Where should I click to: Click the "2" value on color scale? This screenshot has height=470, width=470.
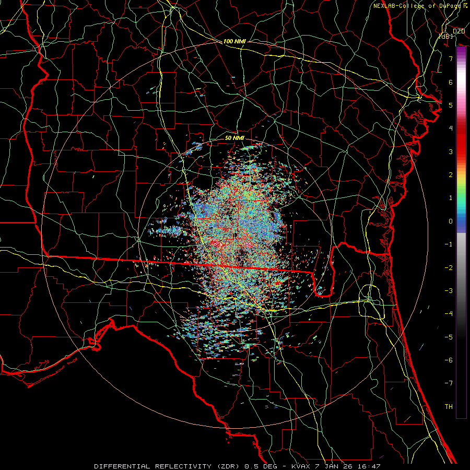coord(451,174)
